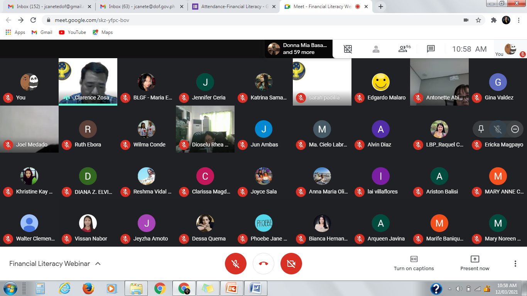Click the name Jeyzha Amoto
The image size is (527, 296).
point(150,239)
